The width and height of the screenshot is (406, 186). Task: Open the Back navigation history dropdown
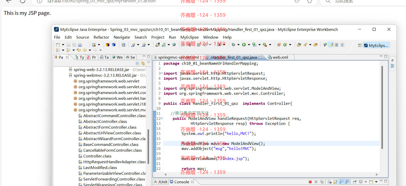pyautogui.click(x=90, y=50)
